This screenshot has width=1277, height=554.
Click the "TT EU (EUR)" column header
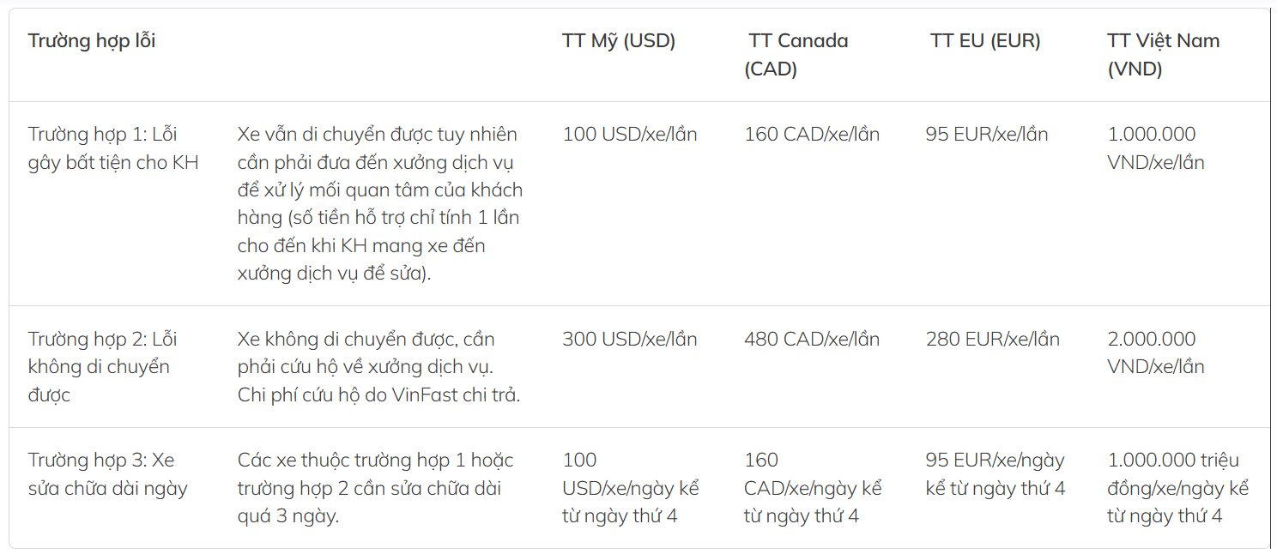pos(985,40)
